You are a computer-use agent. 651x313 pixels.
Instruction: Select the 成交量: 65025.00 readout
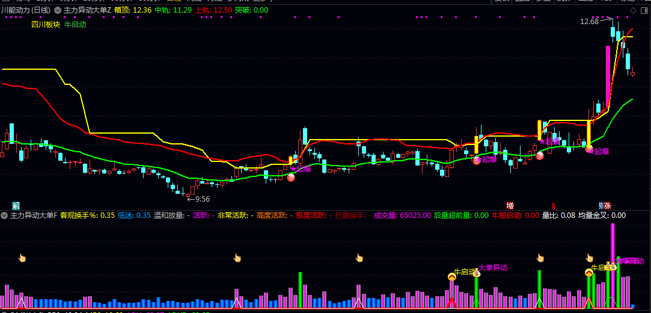[402, 215]
